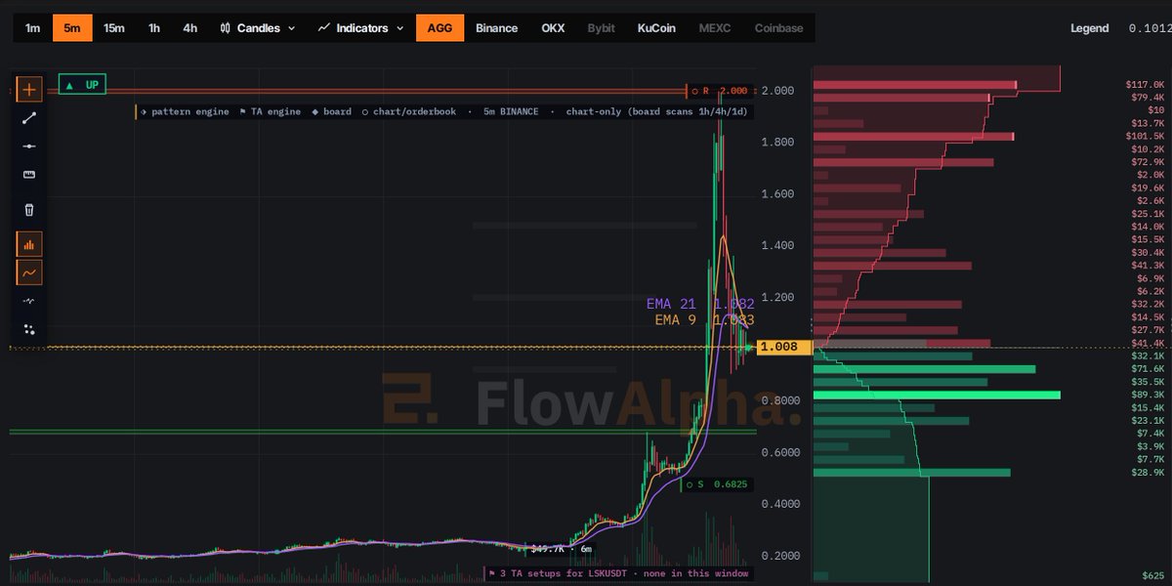Click the chart/orderbook label
This screenshot has height=586, width=1172.
[408, 112]
